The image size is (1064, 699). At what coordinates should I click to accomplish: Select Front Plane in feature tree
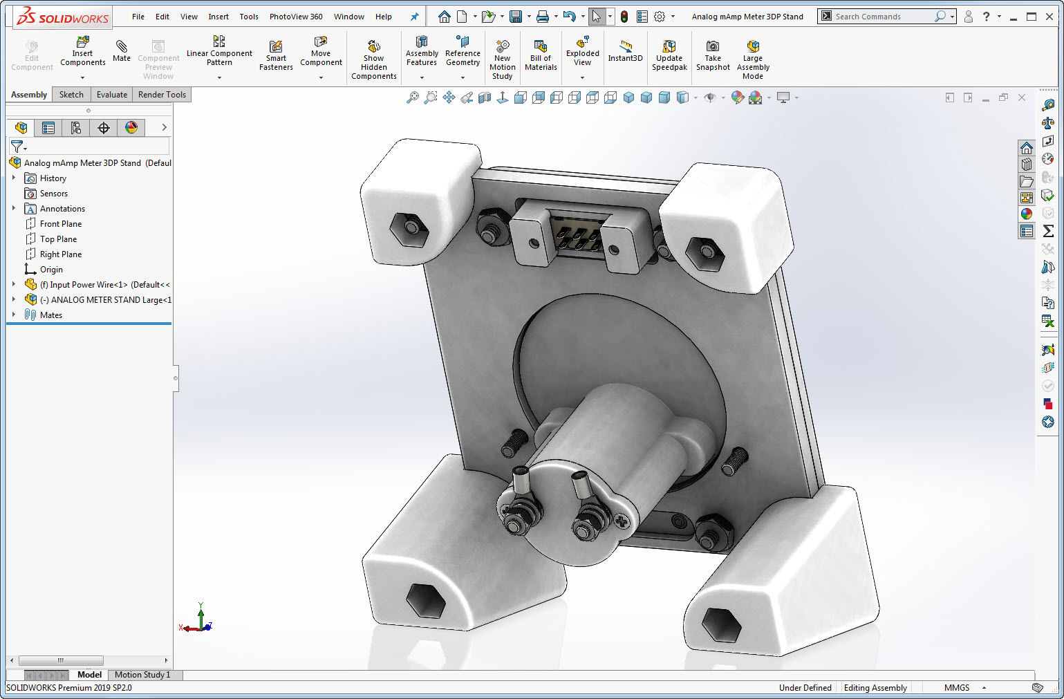(x=61, y=224)
